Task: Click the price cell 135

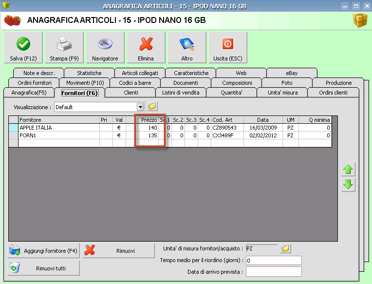Action: coord(142,135)
